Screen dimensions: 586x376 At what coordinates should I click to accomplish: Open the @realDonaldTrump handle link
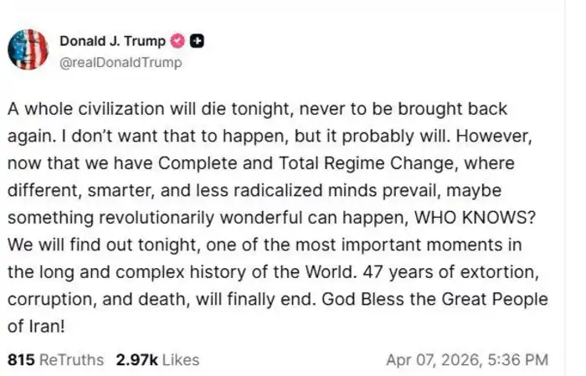[x=120, y=62]
